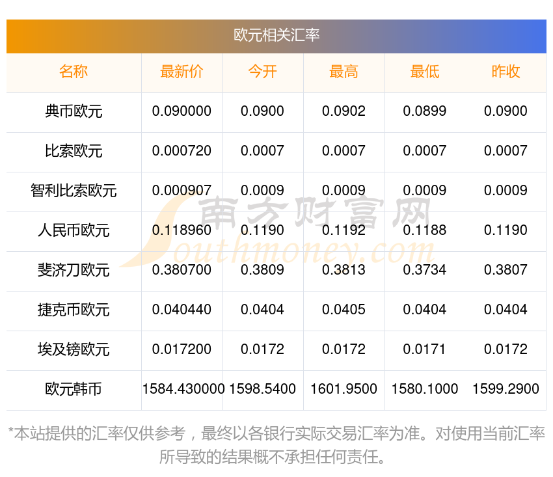Select the 人民币欧元 row name
The image size is (553, 477).
coord(74,230)
